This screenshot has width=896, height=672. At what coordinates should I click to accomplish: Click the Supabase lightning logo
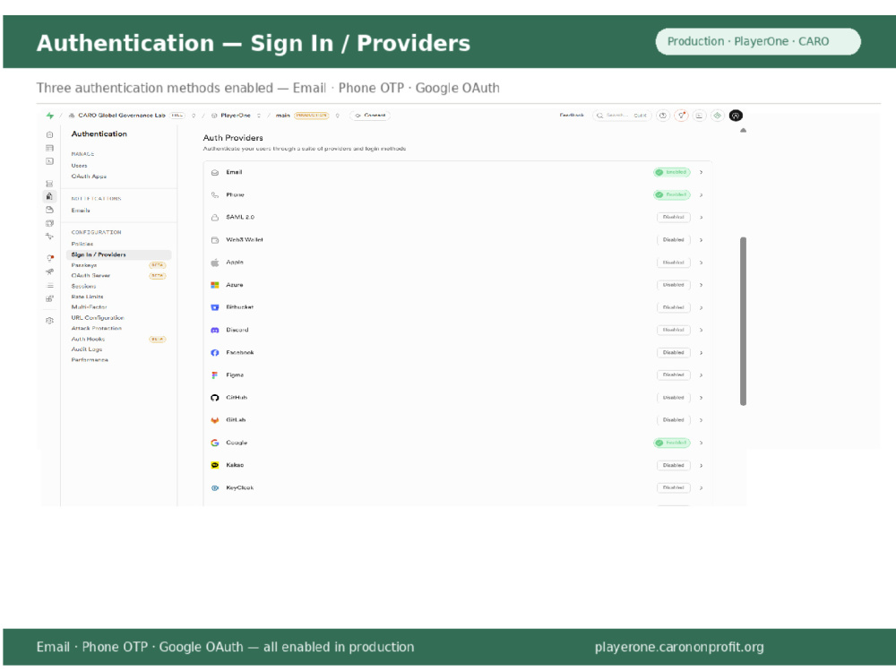click(x=50, y=116)
